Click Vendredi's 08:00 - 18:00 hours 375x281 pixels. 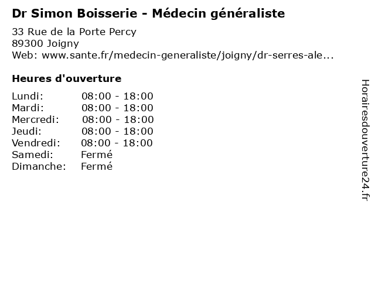(x=117, y=143)
